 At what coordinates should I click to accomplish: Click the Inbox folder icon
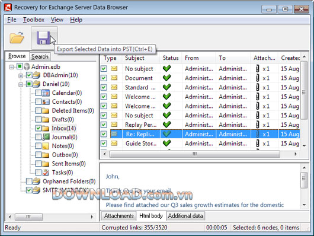click(46, 128)
